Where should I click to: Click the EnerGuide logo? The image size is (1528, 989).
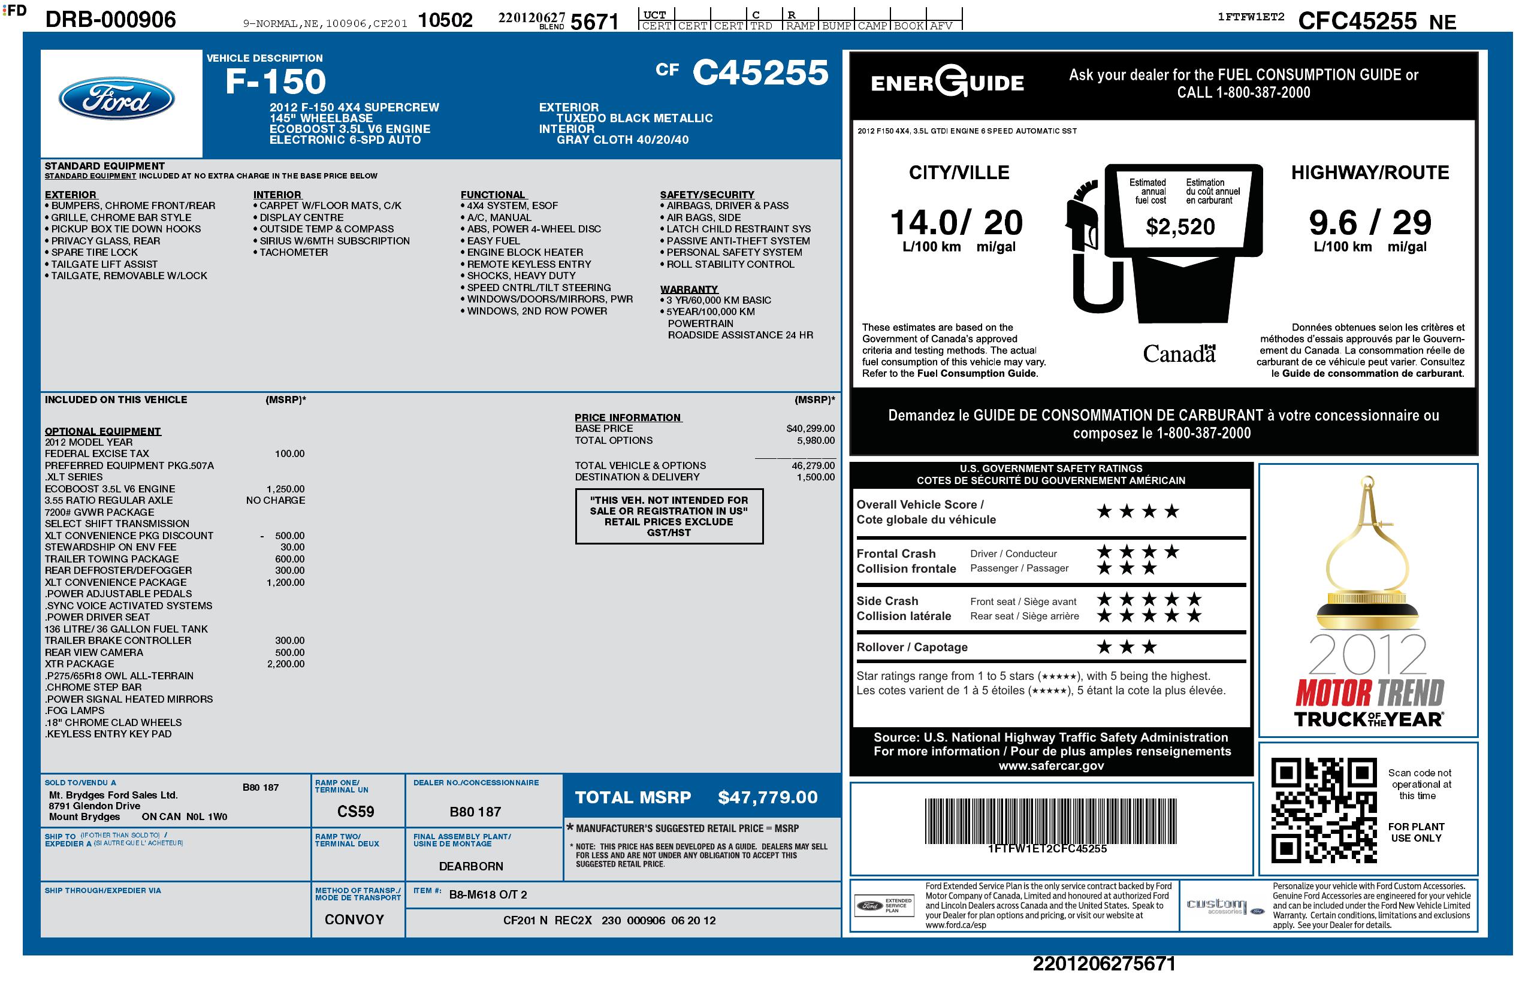coord(946,82)
